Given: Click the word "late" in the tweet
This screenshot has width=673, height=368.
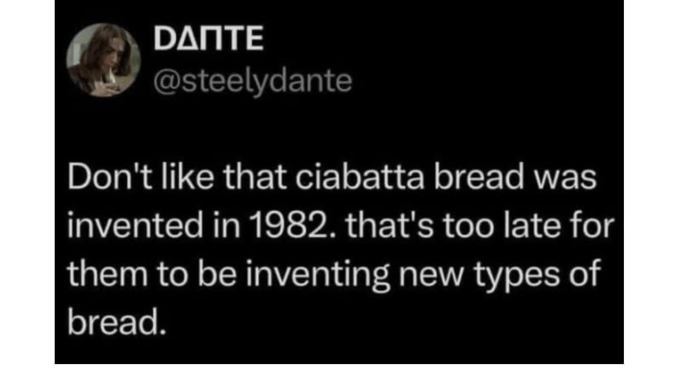Looking at the screenshot, I should coord(546,227).
